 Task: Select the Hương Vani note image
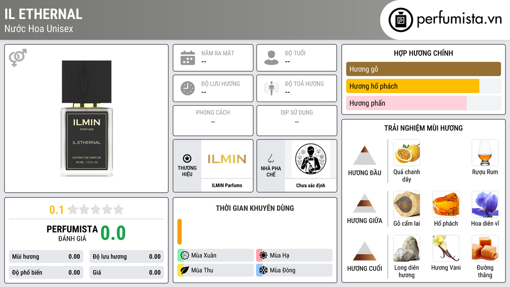446,249
